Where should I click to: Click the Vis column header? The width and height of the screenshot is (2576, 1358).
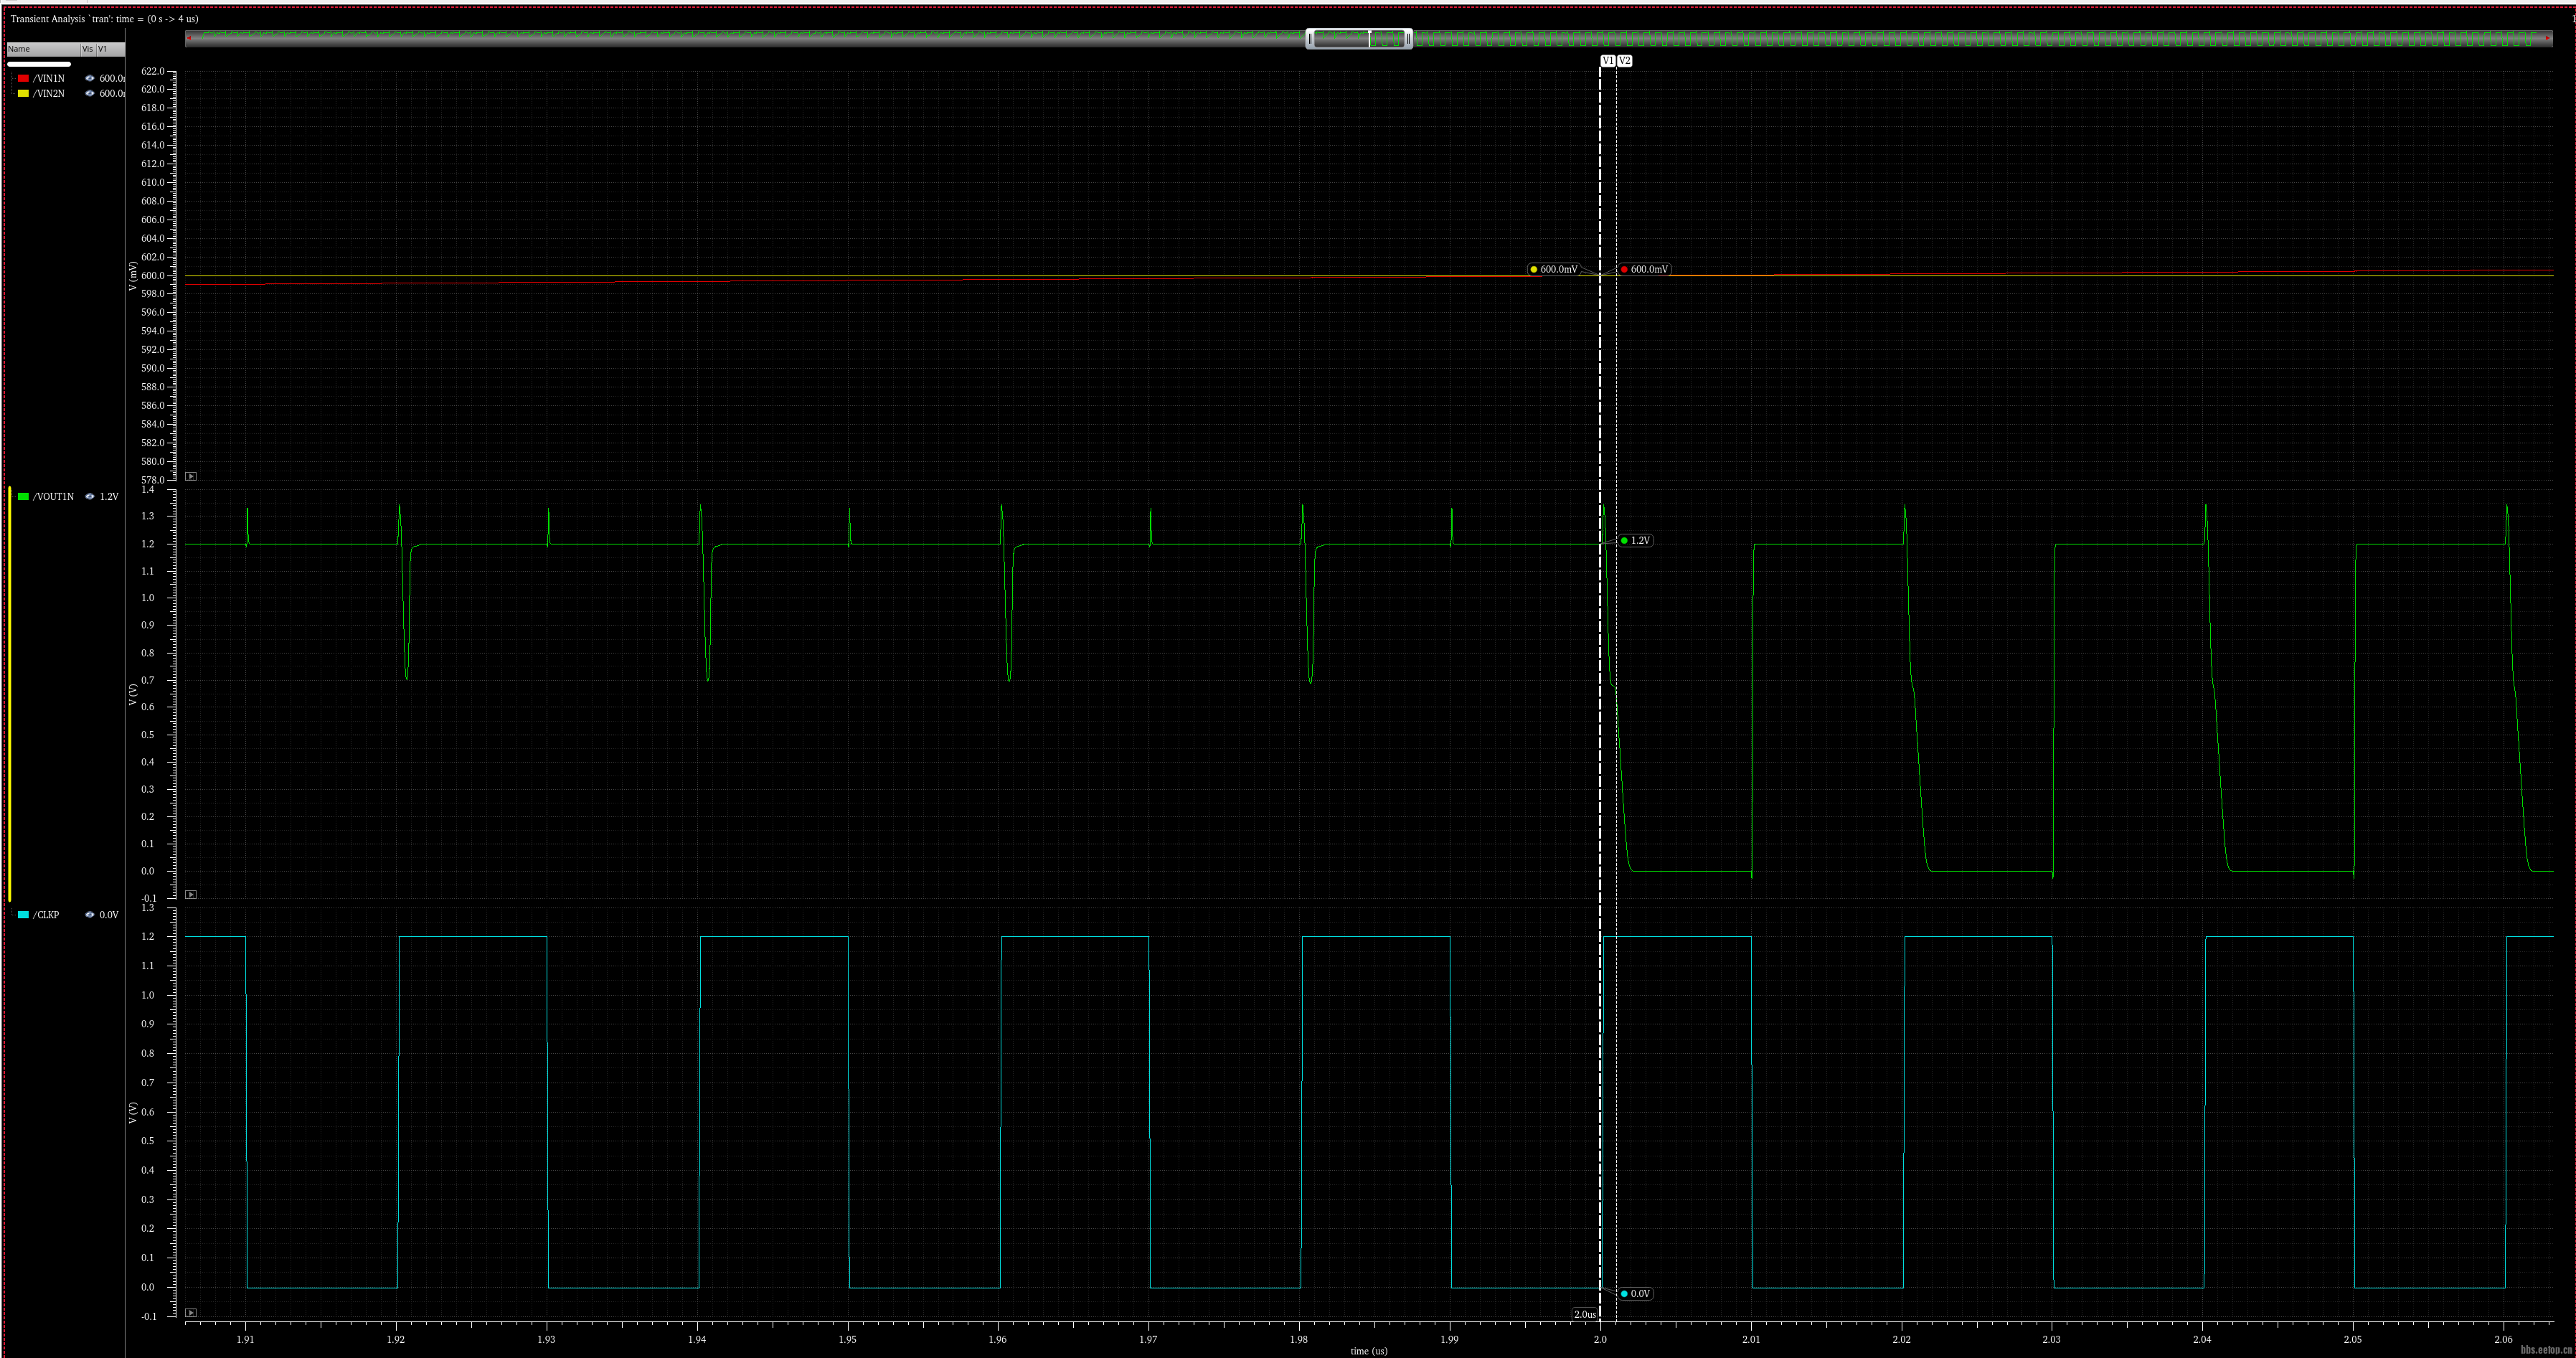pyautogui.click(x=88, y=48)
